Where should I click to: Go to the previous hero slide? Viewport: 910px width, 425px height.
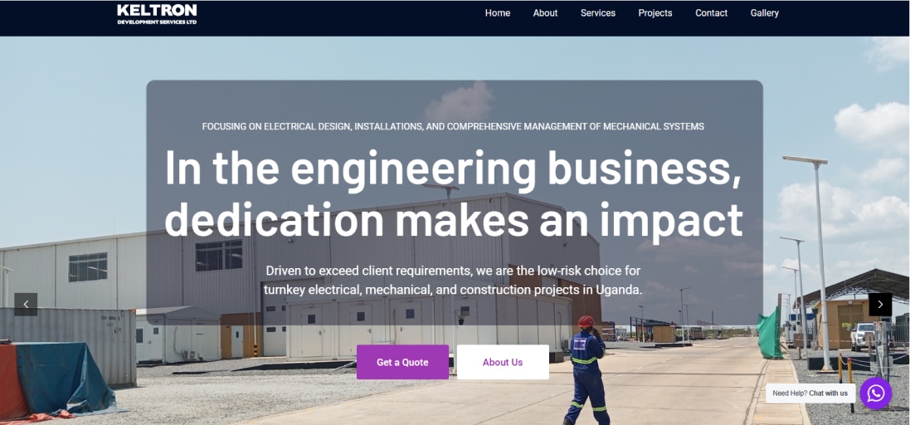(26, 305)
